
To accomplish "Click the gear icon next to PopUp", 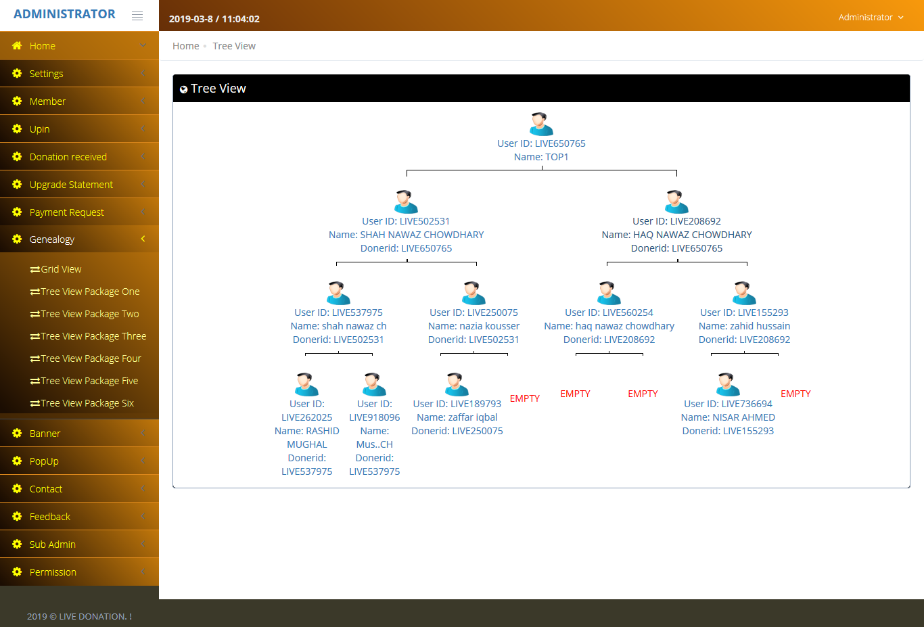I will [x=17, y=461].
